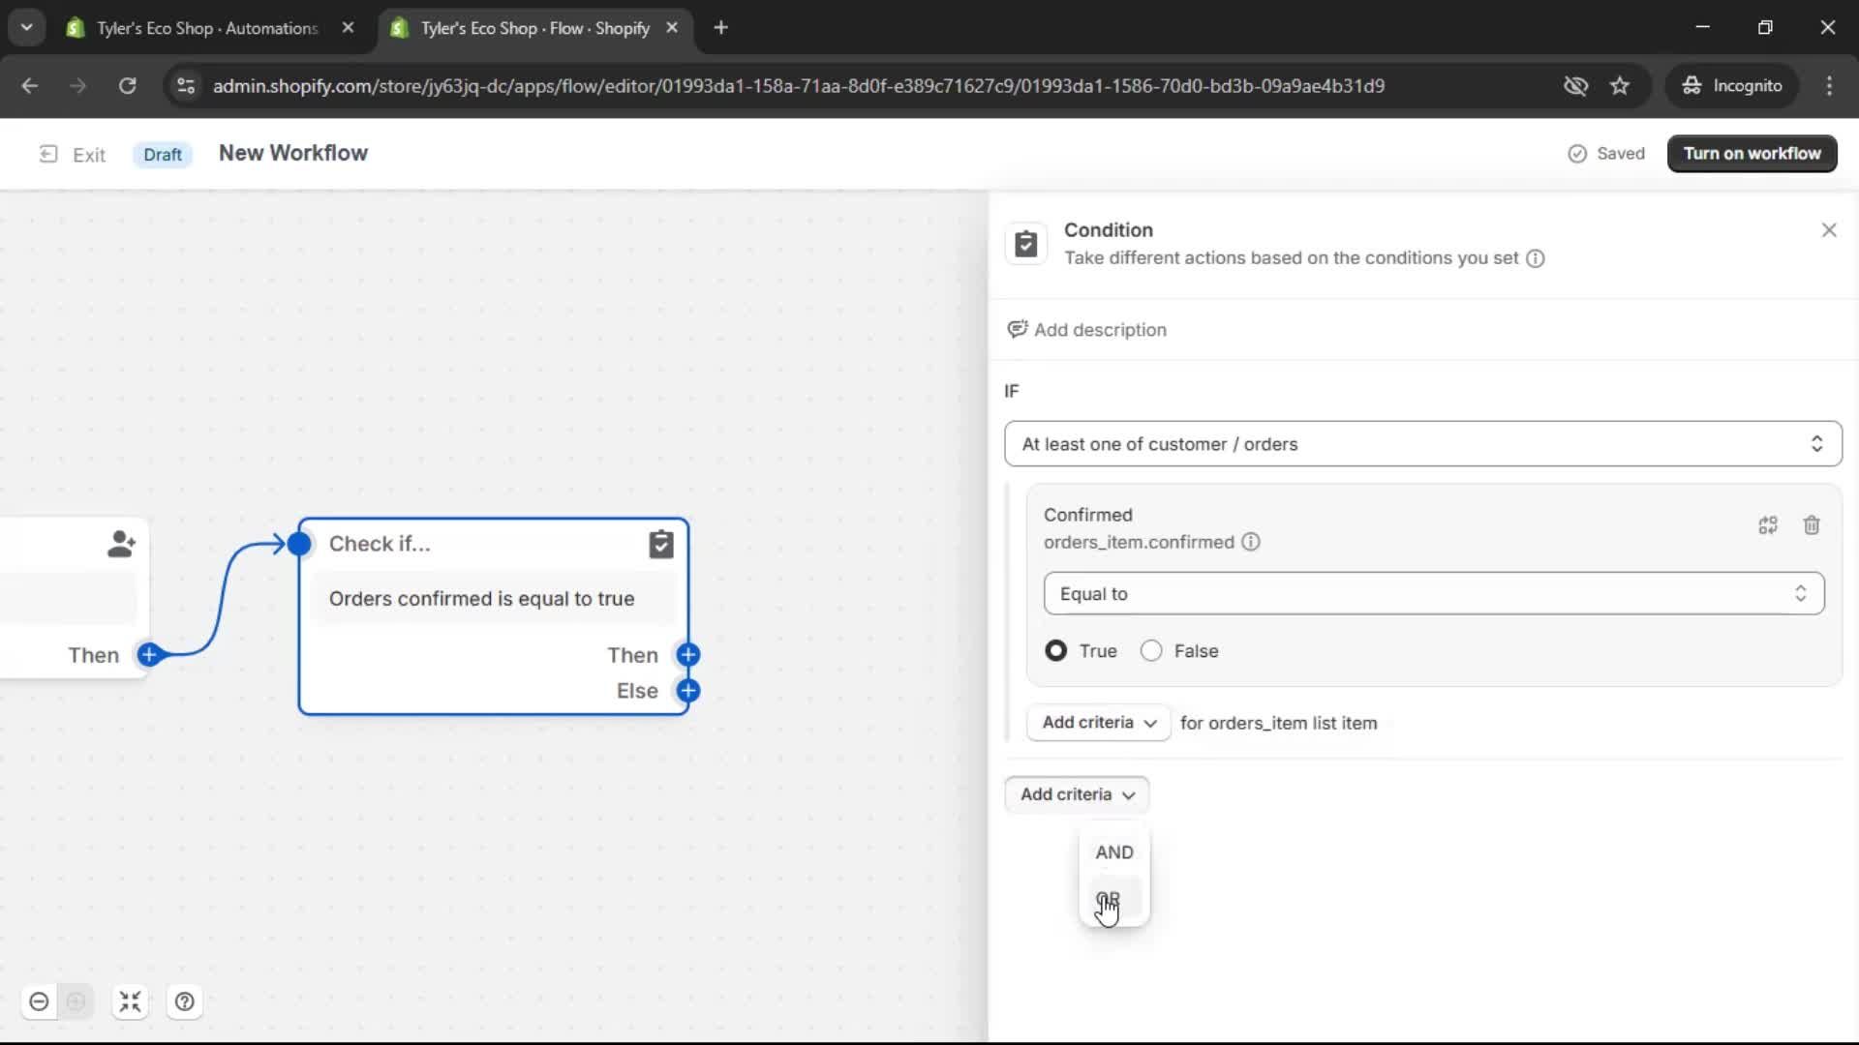This screenshot has width=1859, height=1045.
Task: Expand the lower Add criteria dropdown
Action: coord(1076,793)
